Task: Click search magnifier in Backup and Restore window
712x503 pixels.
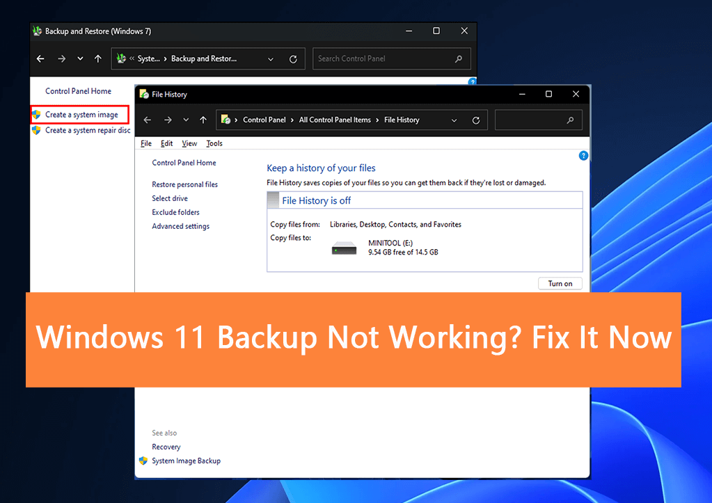Action: click(459, 58)
